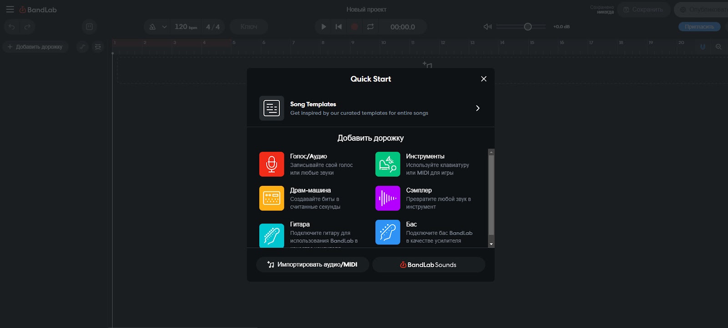The image size is (728, 328).
Task: Click the master volume slider knob
Action: coord(527,27)
